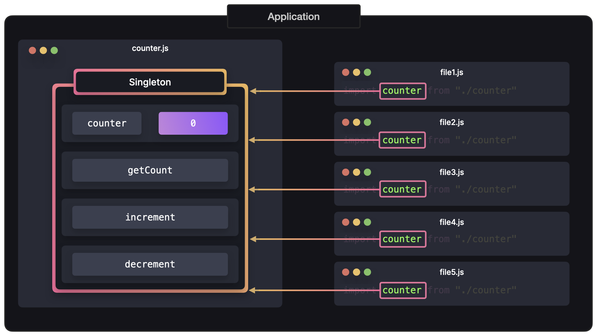Click the counter import in file2.js
This screenshot has height=336, width=597.
click(x=401, y=140)
